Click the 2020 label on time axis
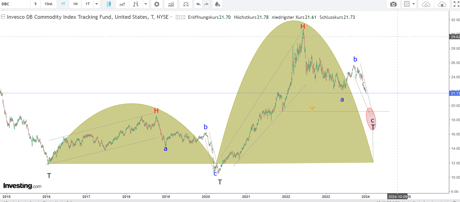Image resolution: width=460 pixels, height=202 pixels. (x=206, y=197)
